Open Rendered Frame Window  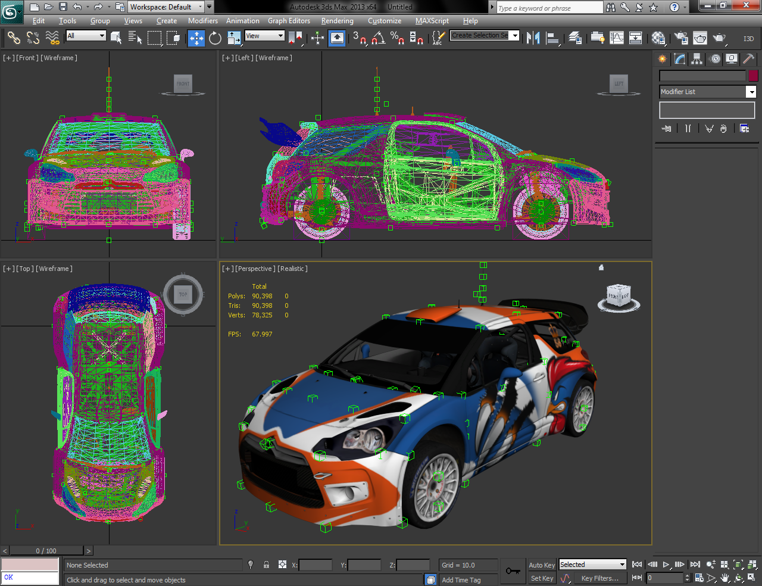coord(700,38)
